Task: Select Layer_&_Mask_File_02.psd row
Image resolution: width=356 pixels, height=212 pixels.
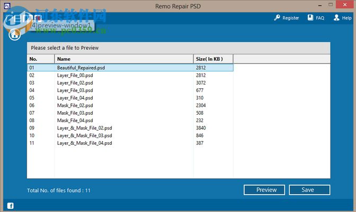Action: pyautogui.click(x=130, y=128)
